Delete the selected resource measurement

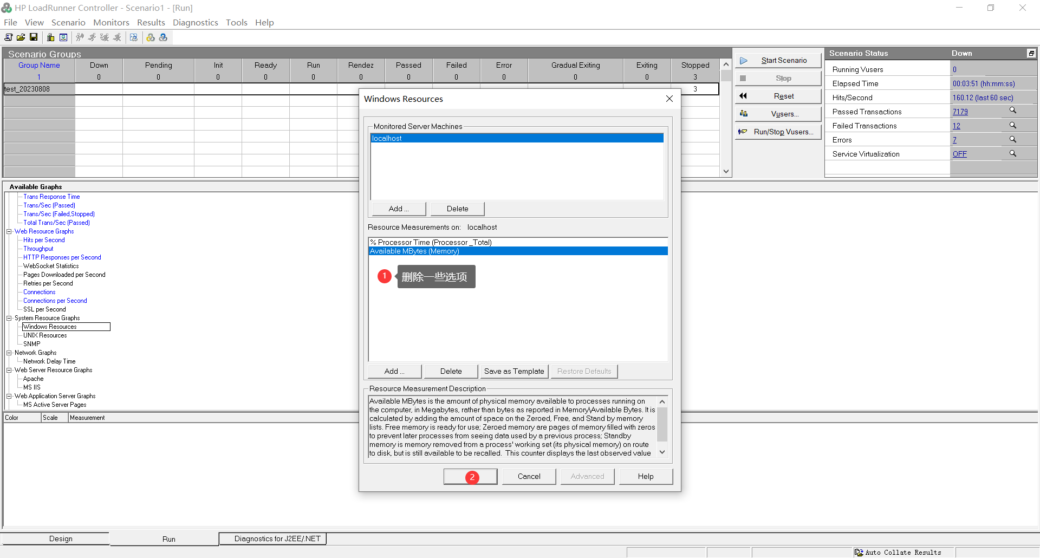(x=451, y=371)
